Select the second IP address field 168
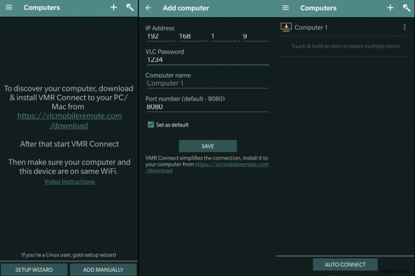 191,36
